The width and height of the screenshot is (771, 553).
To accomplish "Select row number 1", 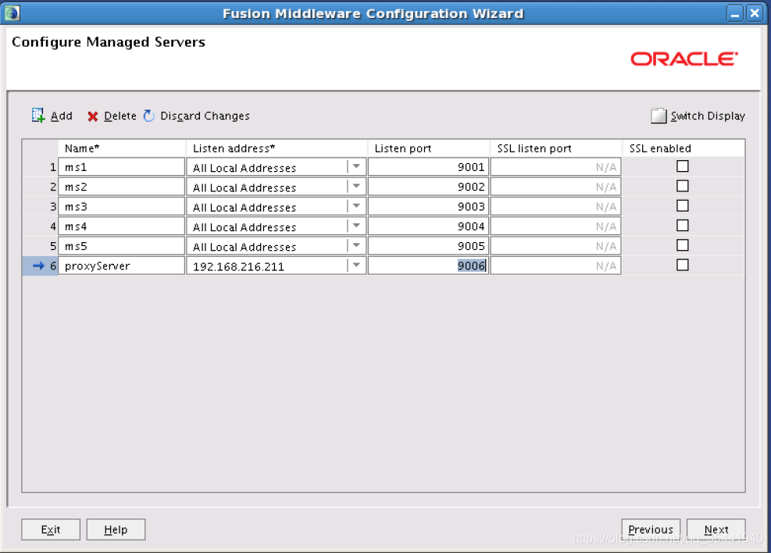I will (x=41, y=167).
